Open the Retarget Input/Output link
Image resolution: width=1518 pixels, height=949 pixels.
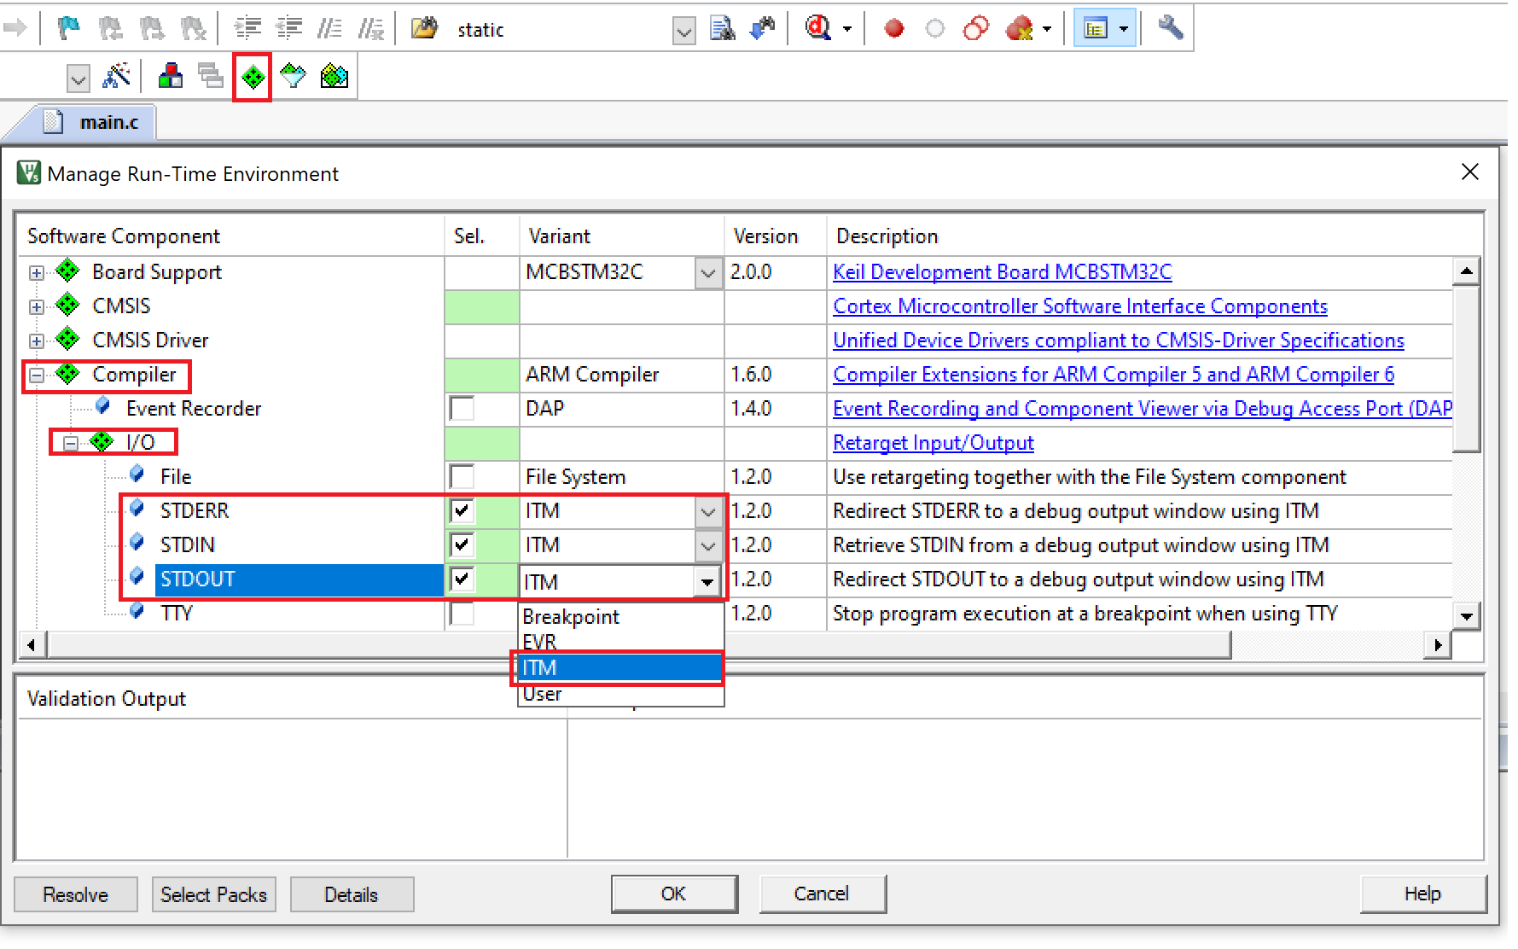(x=933, y=443)
